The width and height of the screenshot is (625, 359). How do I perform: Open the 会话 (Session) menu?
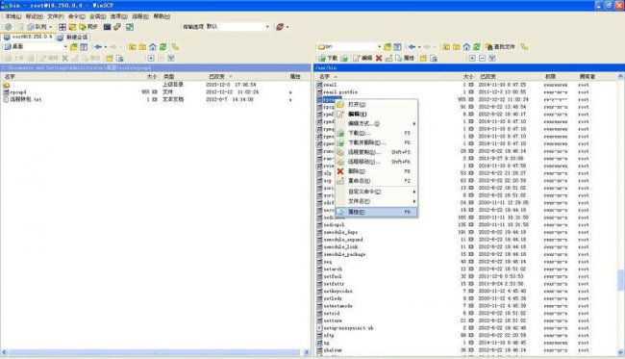[x=98, y=16]
